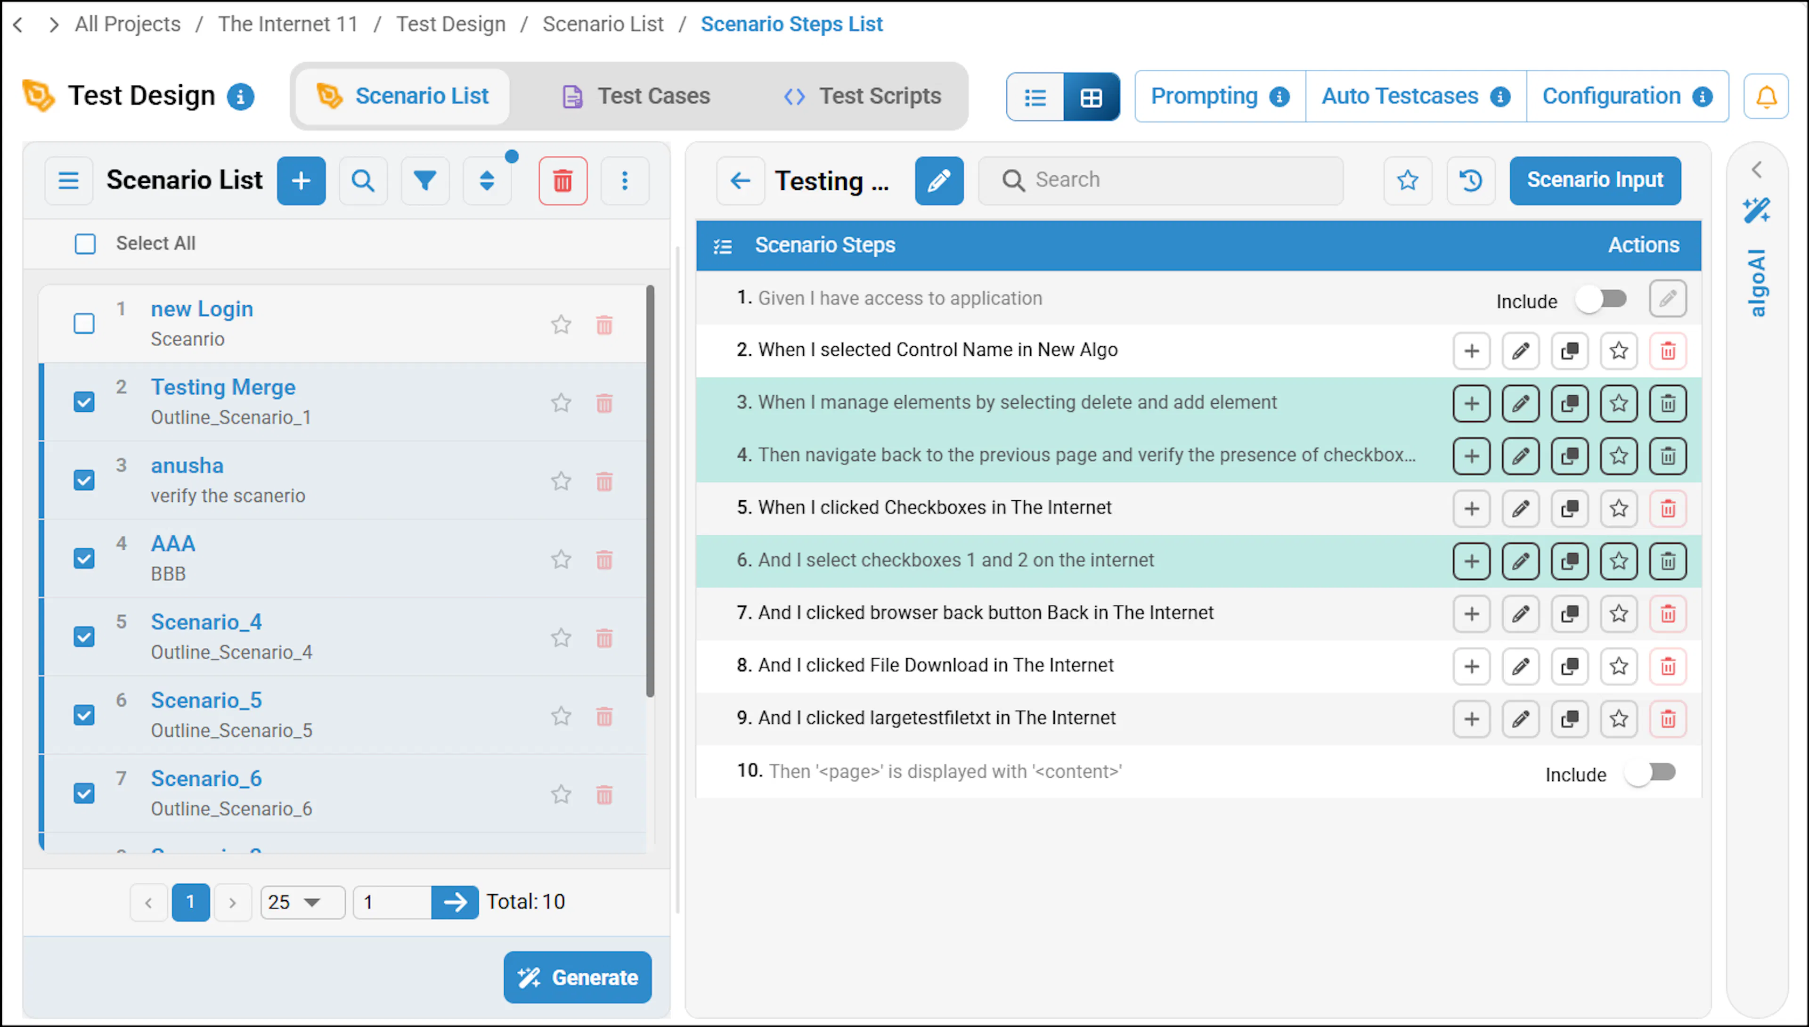Click the scenario steps Search field
This screenshot has width=1809, height=1027.
click(x=1160, y=180)
